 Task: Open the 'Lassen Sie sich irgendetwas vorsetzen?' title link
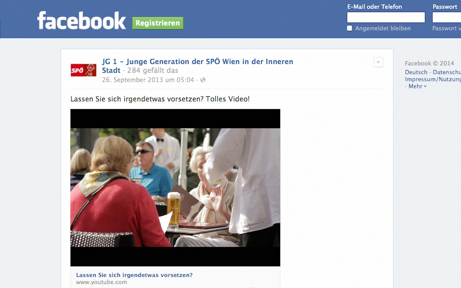tap(134, 275)
